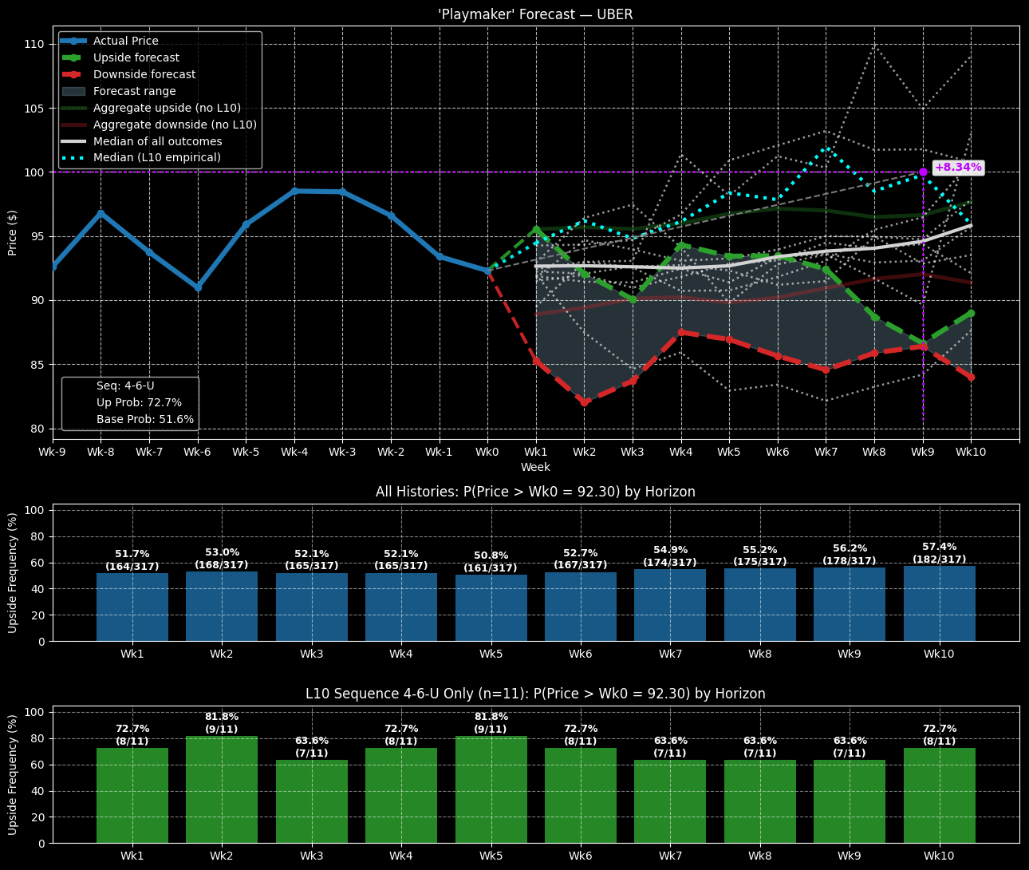Click the Actual Price point at Wk-8
The image size is (1029, 870).
point(101,213)
